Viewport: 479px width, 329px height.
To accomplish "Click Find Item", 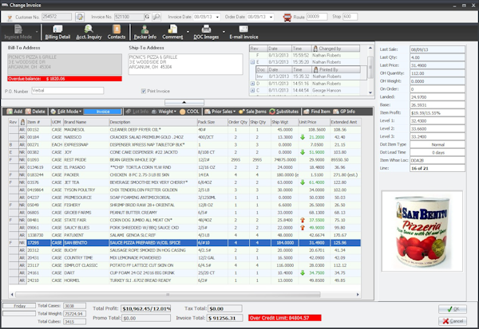I will tap(316, 112).
